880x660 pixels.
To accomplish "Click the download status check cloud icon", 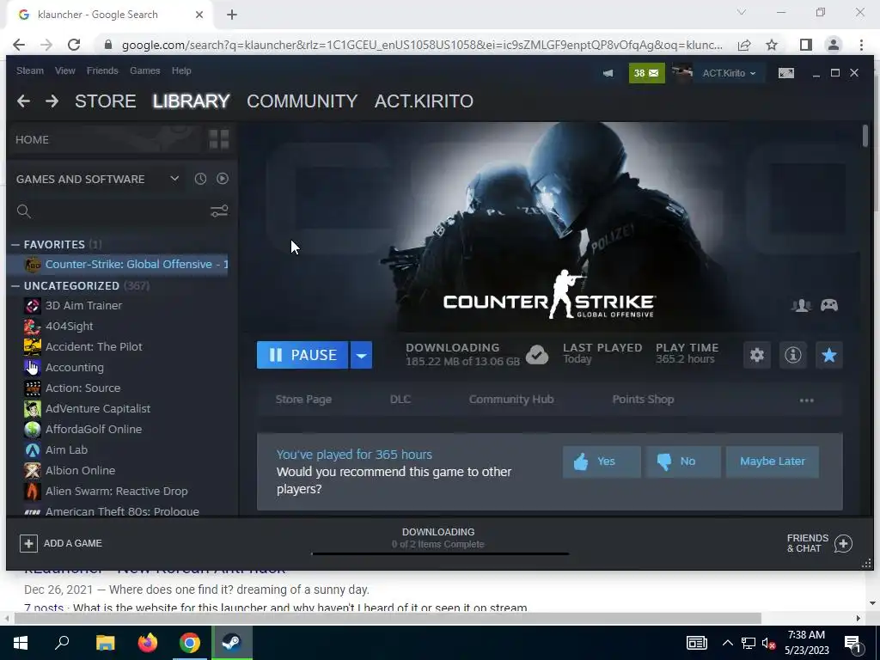I will tap(537, 355).
